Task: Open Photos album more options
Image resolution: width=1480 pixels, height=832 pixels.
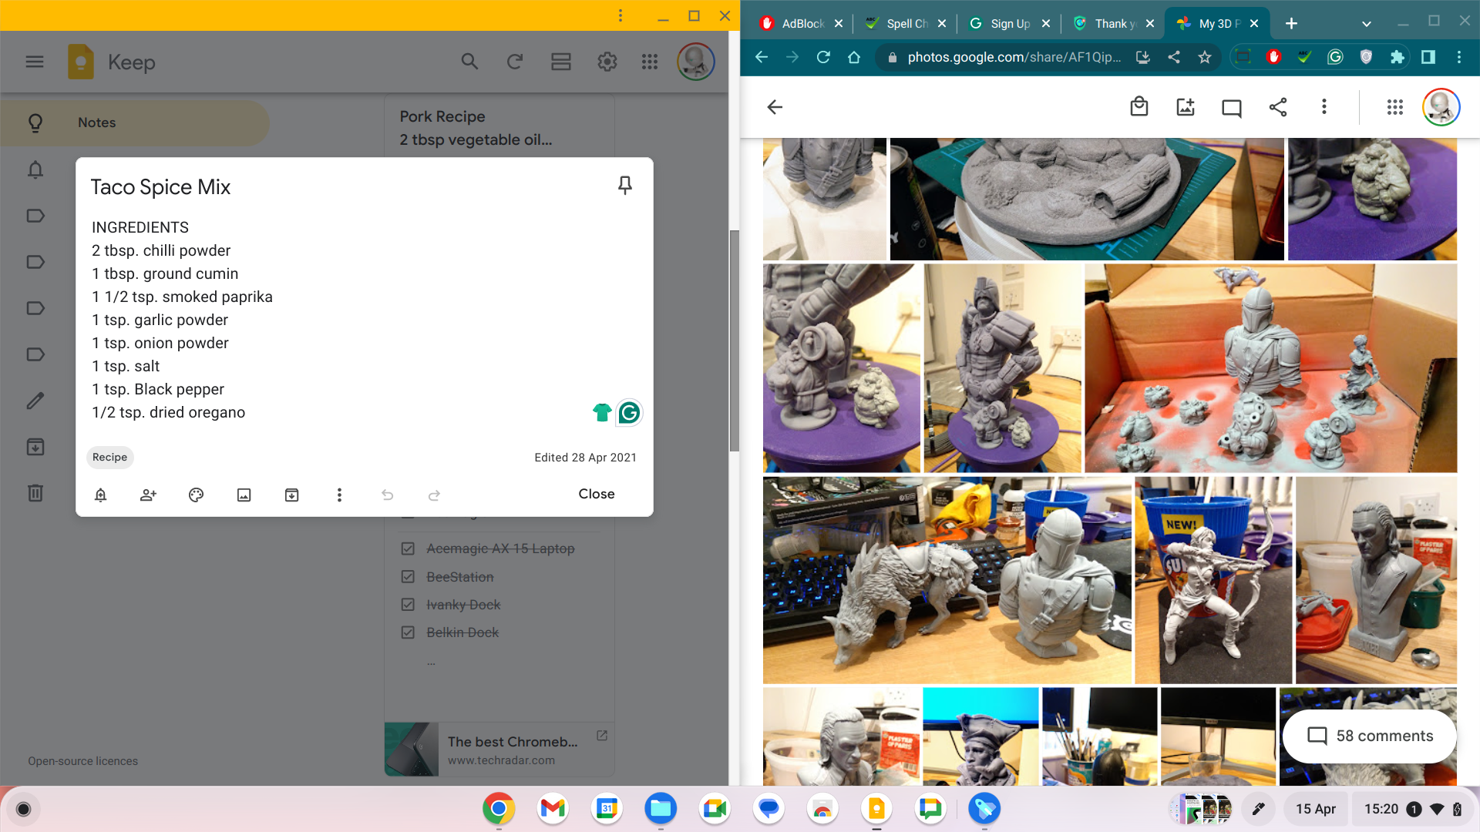Action: (x=1324, y=107)
